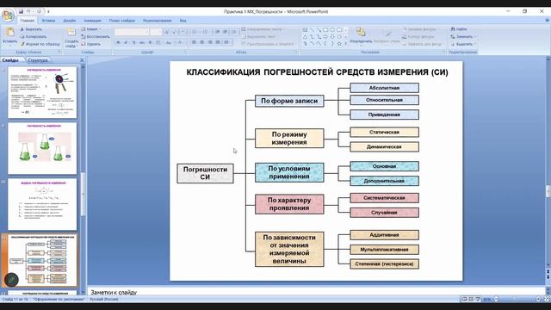This screenshot has height=310, width=551.
Task: Open the Рецензирование ribbon tab
Action: [157, 21]
